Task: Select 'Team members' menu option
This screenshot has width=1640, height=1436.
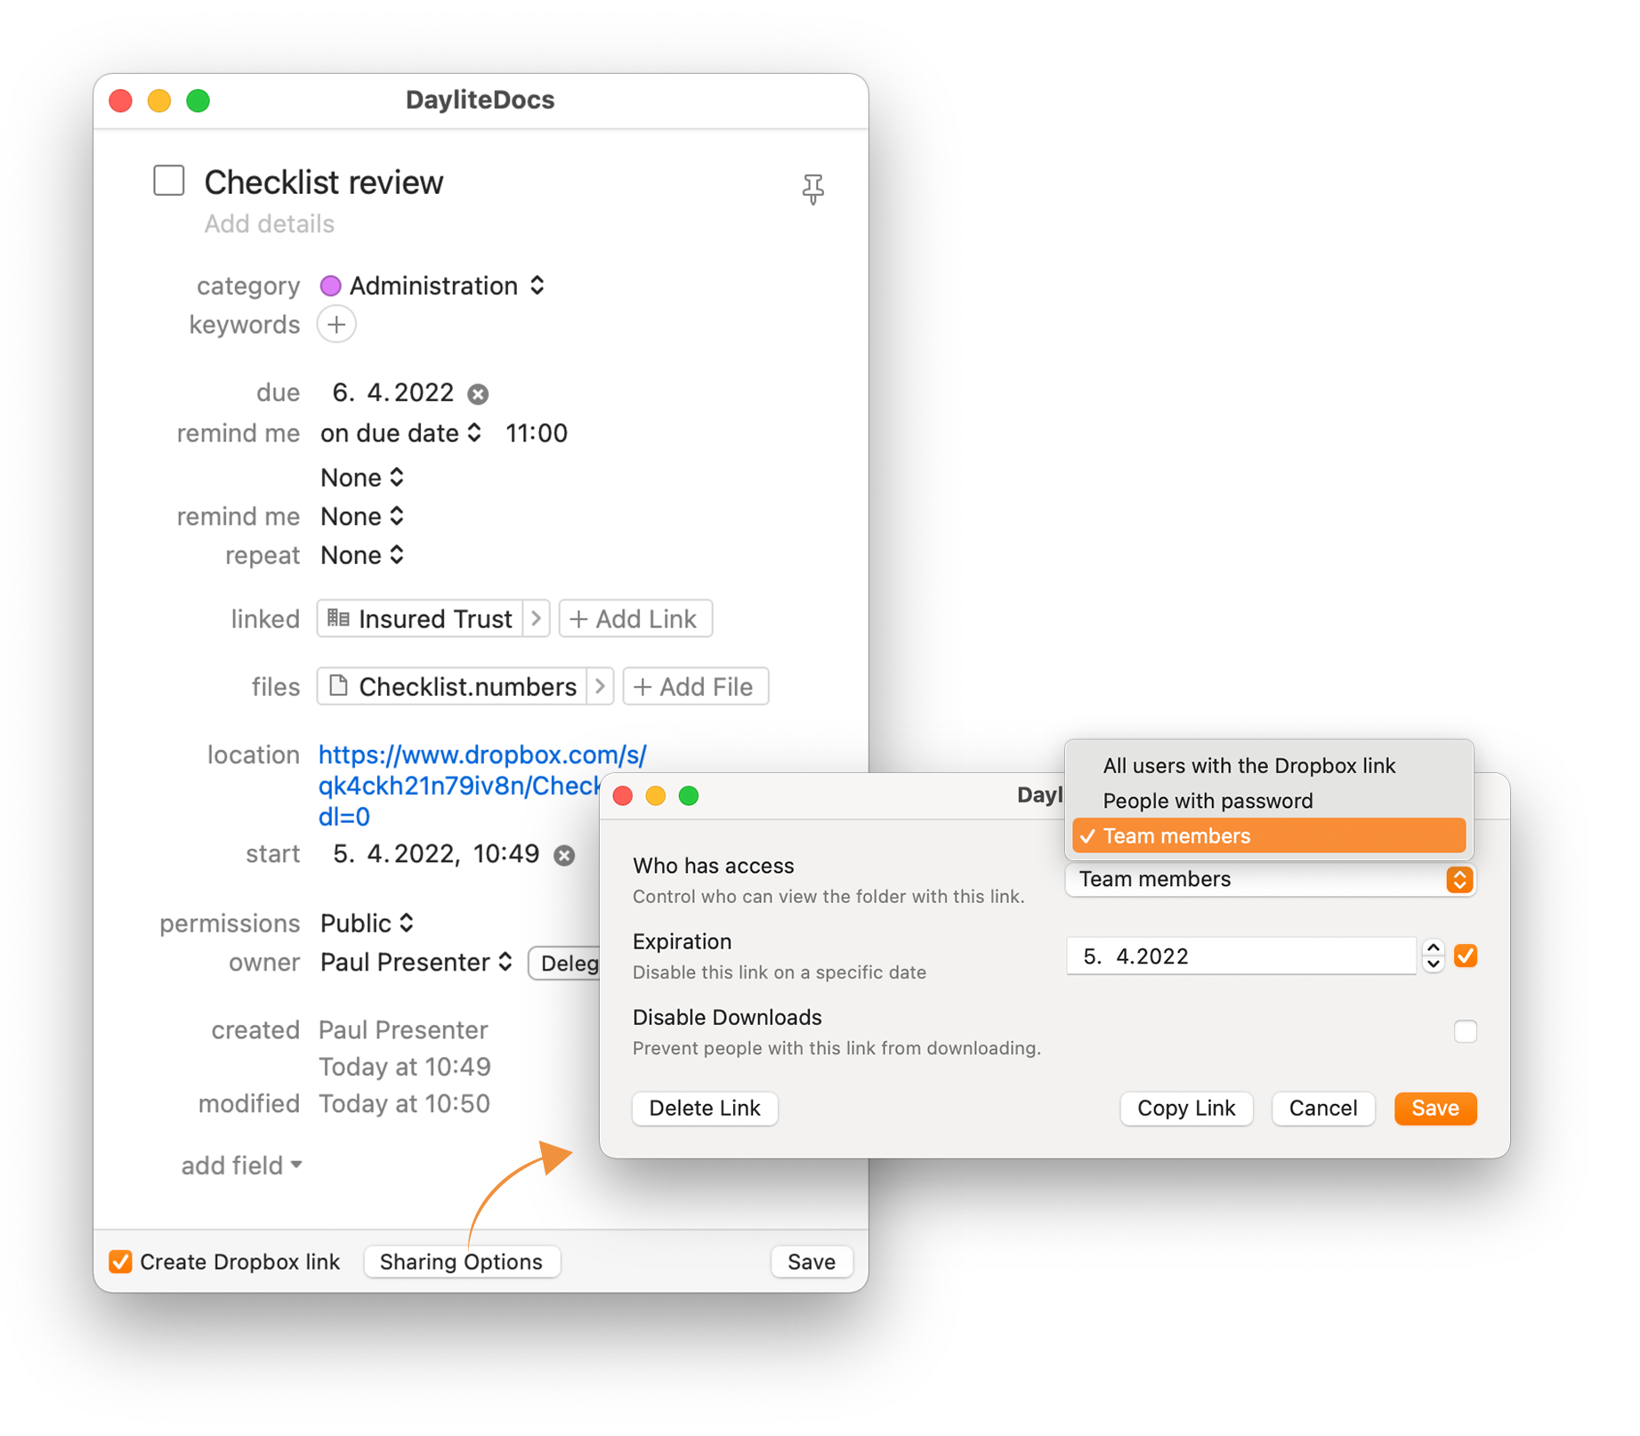Action: (x=1269, y=836)
